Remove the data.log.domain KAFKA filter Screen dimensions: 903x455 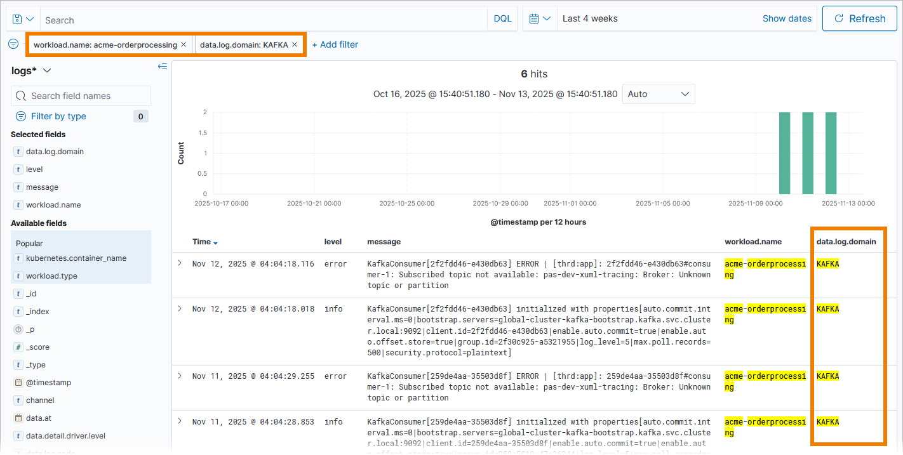tap(295, 45)
